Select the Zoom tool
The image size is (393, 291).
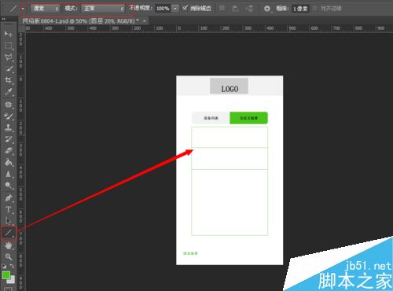[9, 256]
